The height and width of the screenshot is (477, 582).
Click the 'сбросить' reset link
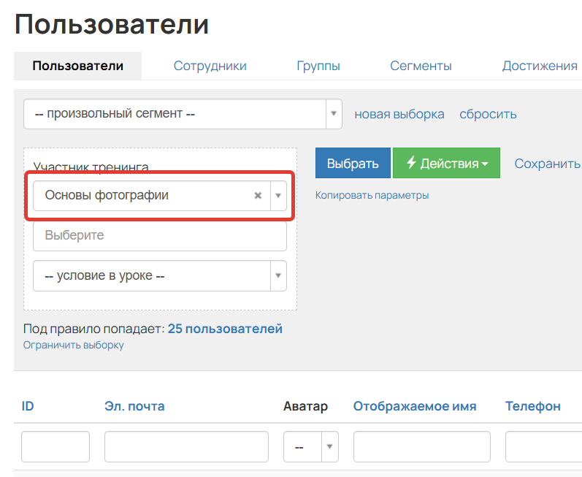point(488,114)
